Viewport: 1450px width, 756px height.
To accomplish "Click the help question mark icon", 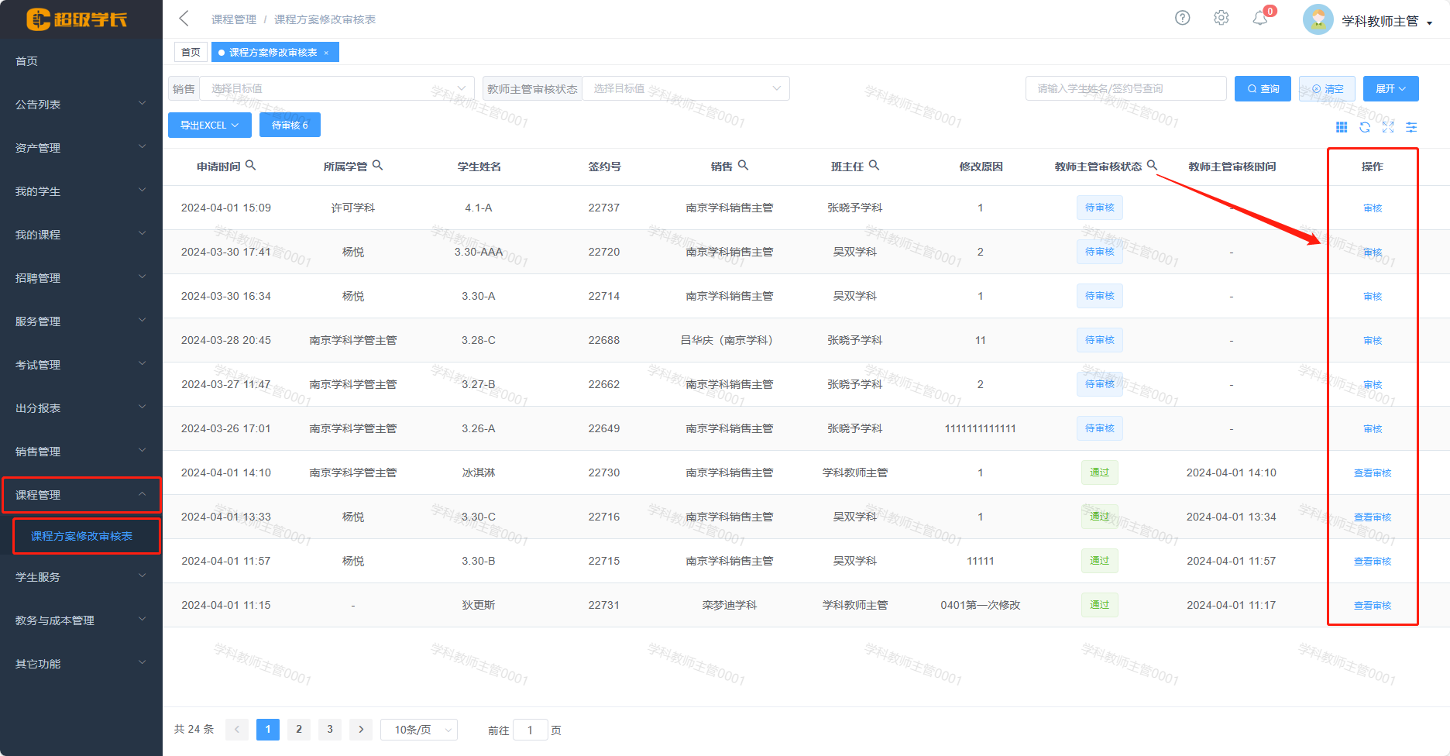I will click(1183, 17).
